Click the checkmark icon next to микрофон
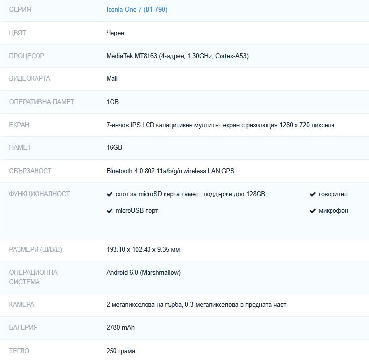The width and height of the screenshot is (369, 360). (313, 211)
